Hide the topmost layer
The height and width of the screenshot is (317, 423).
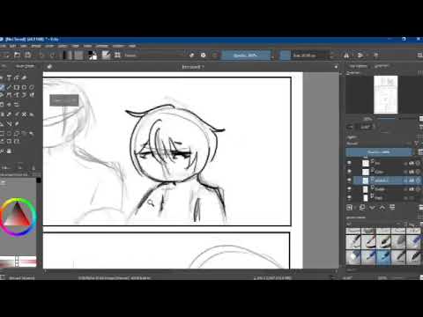(349, 163)
